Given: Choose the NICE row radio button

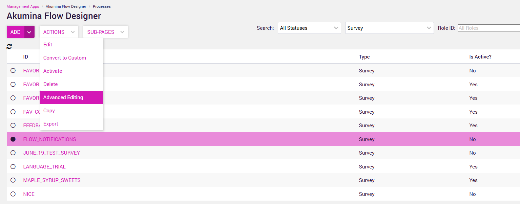Looking at the screenshot, I should pos(13,194).
